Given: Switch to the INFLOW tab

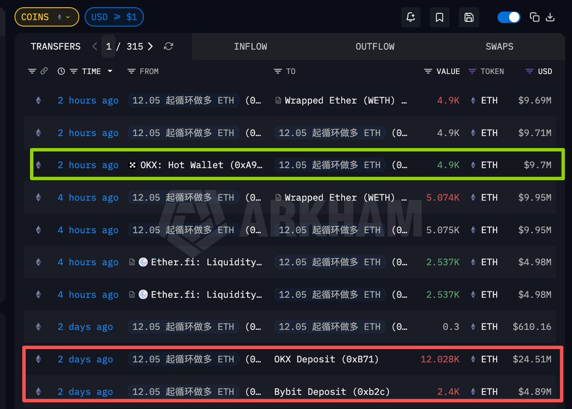Looking at the screenshot, I should click(x=250, y=47).
